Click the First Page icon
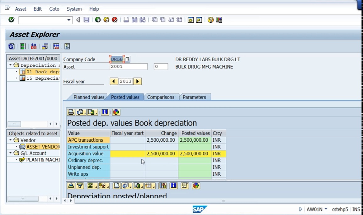 (x=154, y=20)
